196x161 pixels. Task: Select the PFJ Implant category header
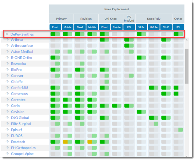coord(129,19)
